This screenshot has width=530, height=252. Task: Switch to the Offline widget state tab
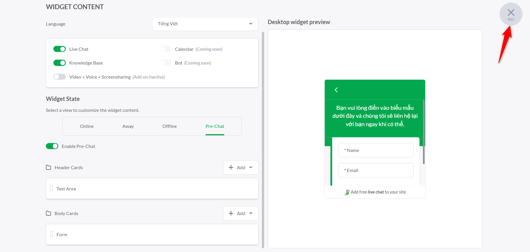(170, 126)
